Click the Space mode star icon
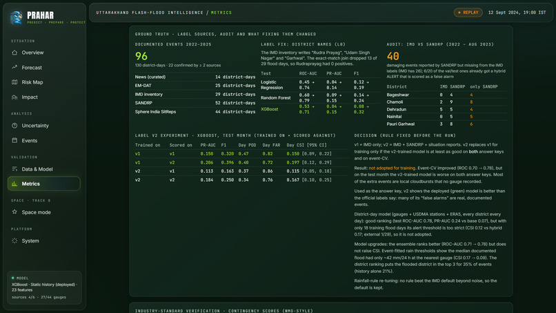This screenshot has width=556, height=313. pos(14,212)
